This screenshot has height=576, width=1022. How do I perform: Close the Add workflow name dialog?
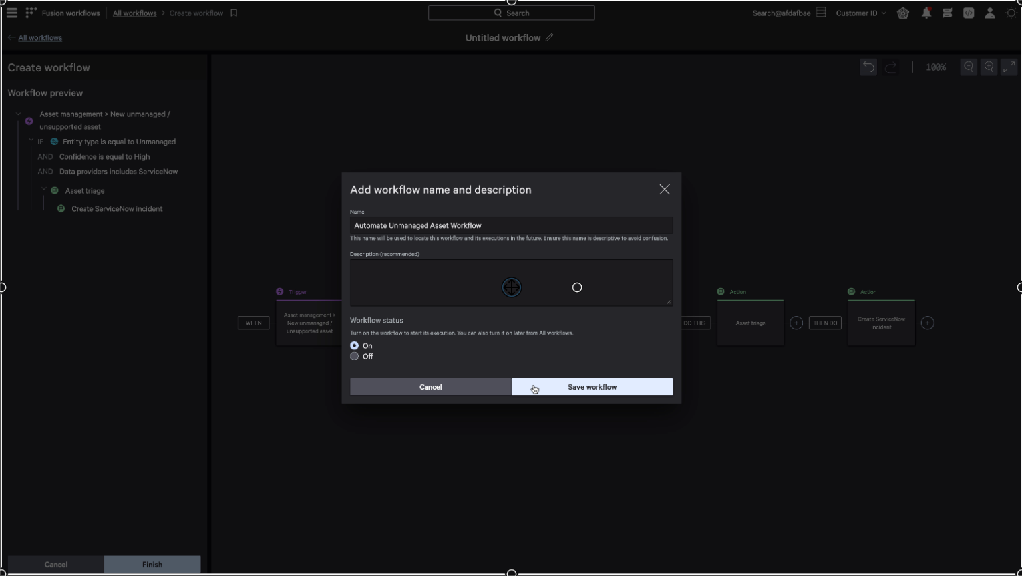pyautogui.click(x=664, y=190)
